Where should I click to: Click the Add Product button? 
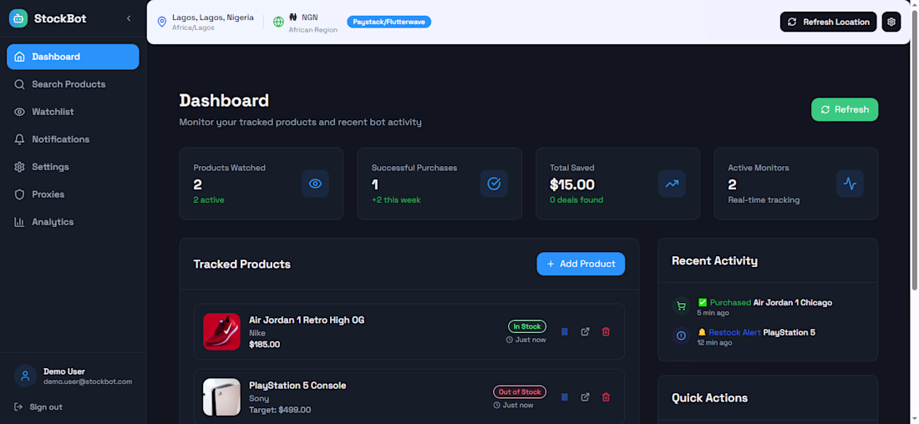[x=581, y=264]
